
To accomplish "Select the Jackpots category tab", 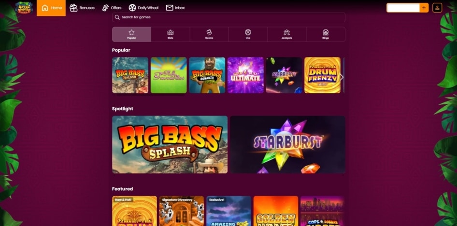I will (287, 34).
